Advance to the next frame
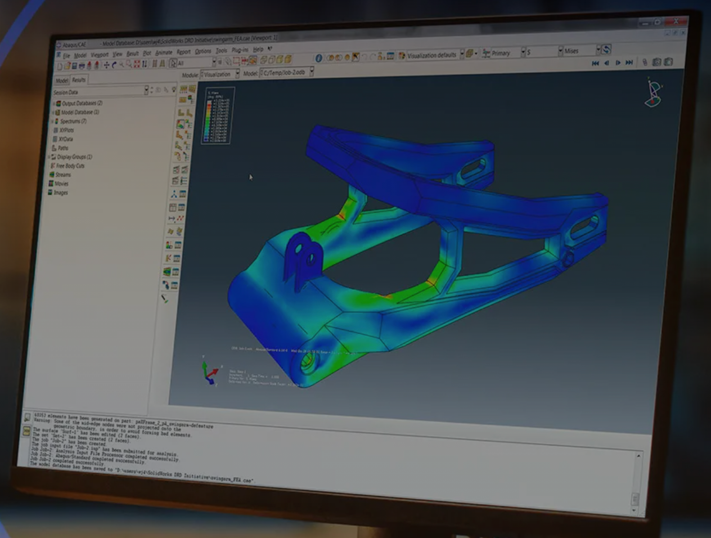Image resolution: width=711 pixels, height=538 pixels. (618, 63)
